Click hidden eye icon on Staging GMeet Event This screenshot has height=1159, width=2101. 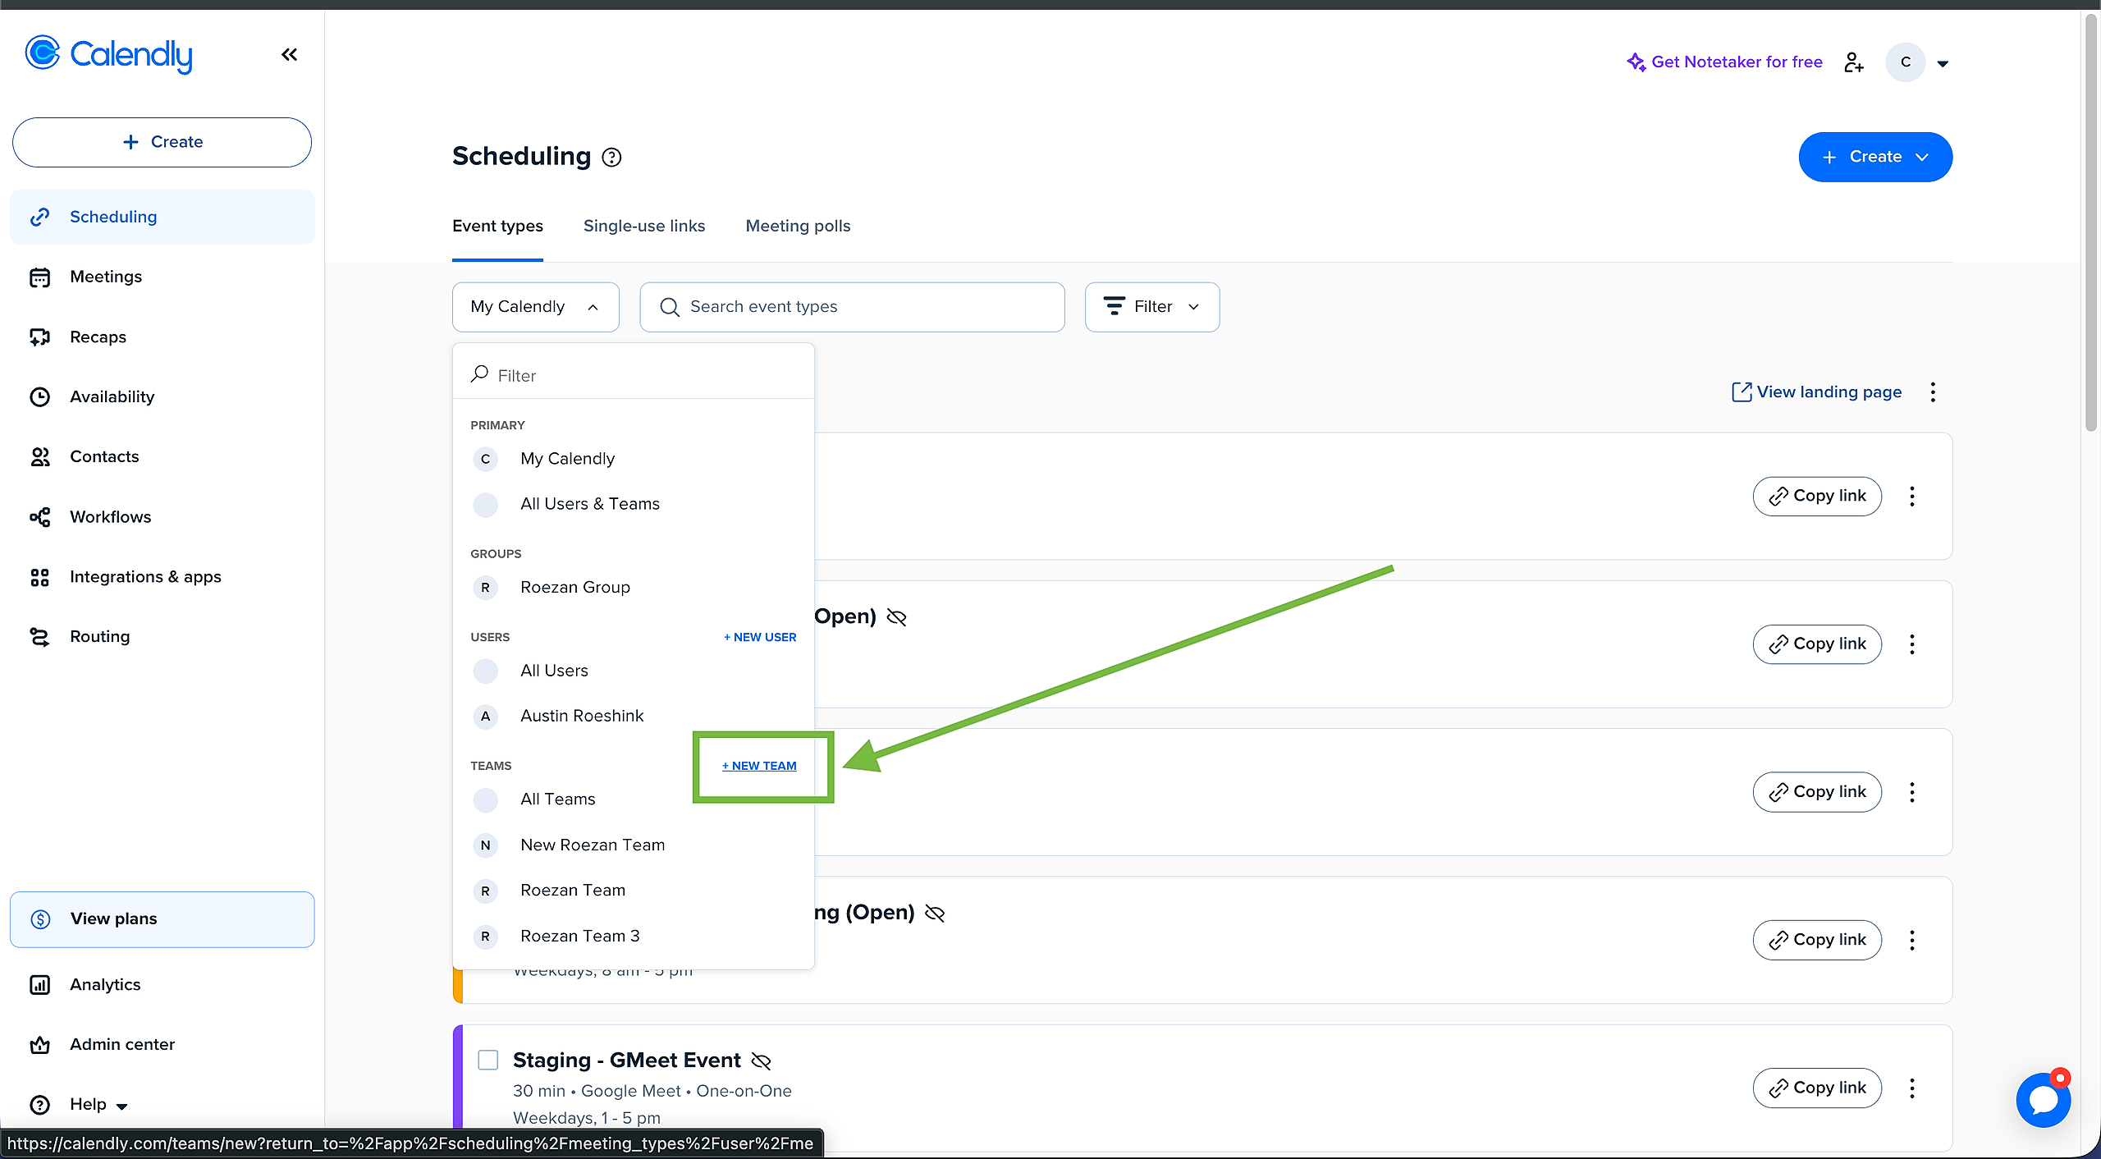[761, 1061]
